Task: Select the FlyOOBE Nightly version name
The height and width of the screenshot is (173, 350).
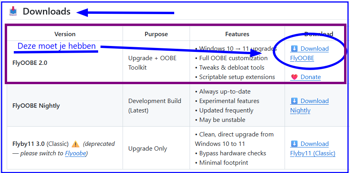Action: pyautogui.click(x=36, y=106)
